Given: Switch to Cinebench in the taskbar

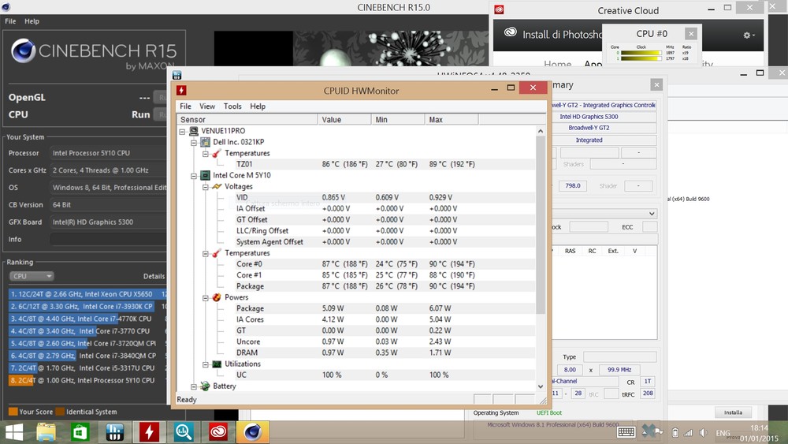Looking at the screenshot, I should 252,432.
